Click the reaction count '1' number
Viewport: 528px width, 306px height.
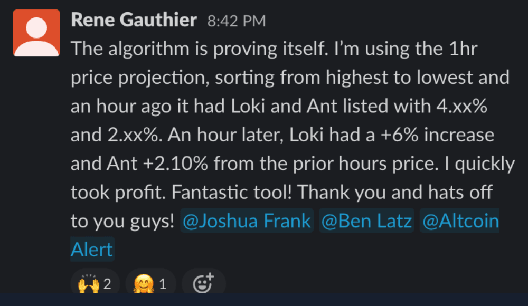pos(163,284)
